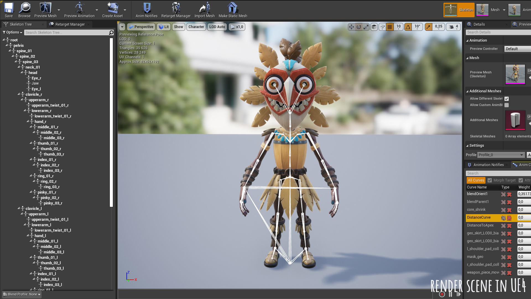Open the Profile_0 combo box
This screenshot has width=531, height=299.
coord(501,155)
